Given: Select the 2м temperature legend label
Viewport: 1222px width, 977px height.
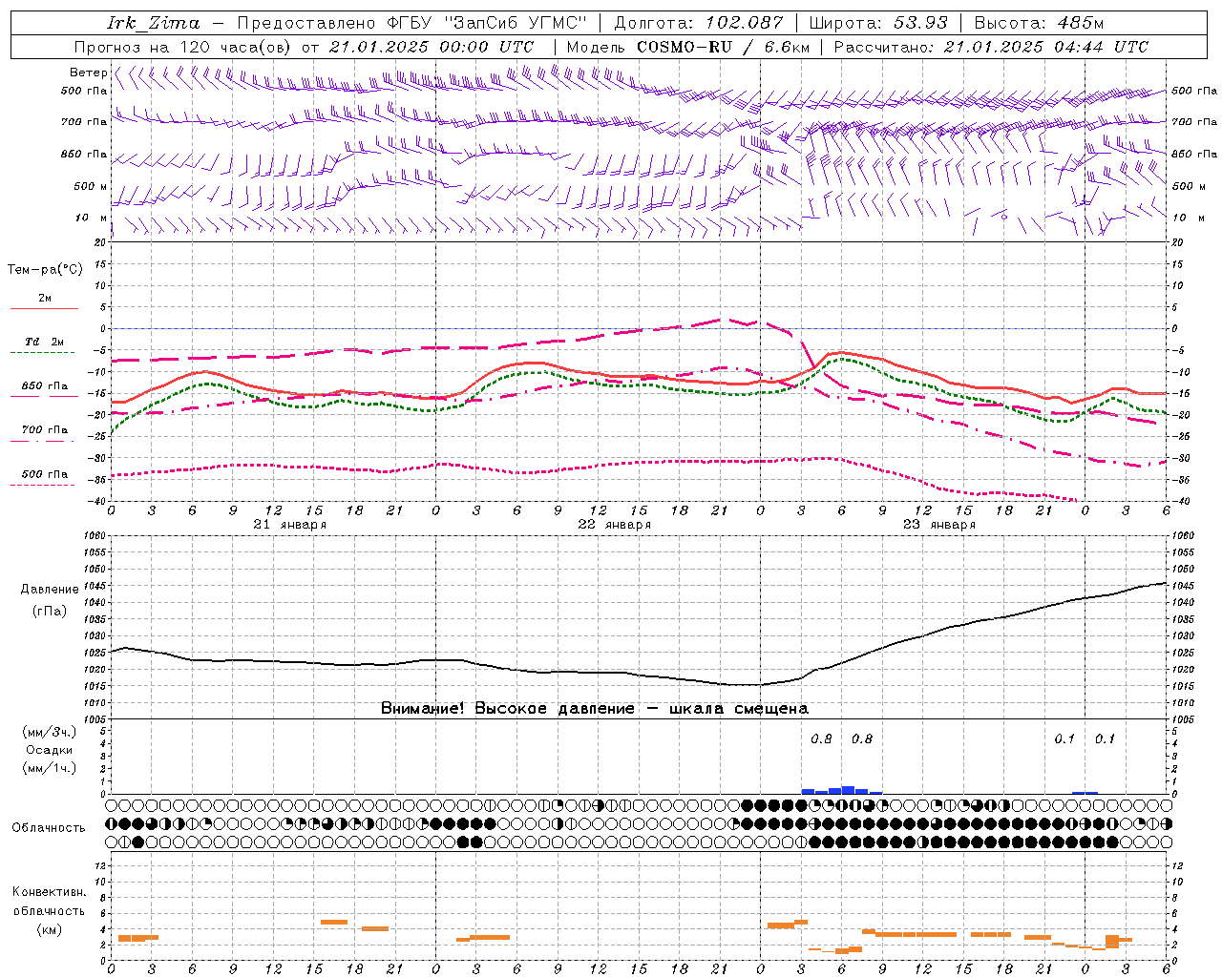Looking at the screenshot, I should (45, 298).
